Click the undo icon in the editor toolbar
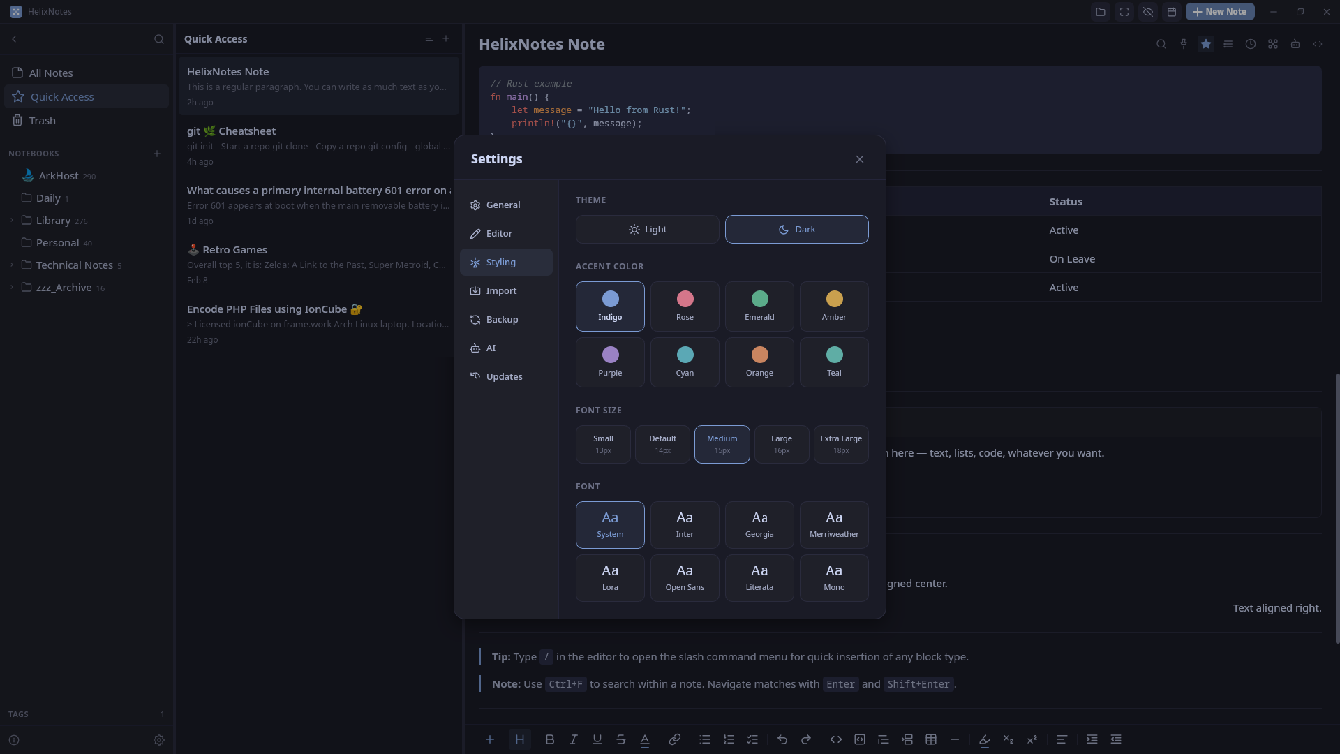1340x754 pixels. coord(782,739)
